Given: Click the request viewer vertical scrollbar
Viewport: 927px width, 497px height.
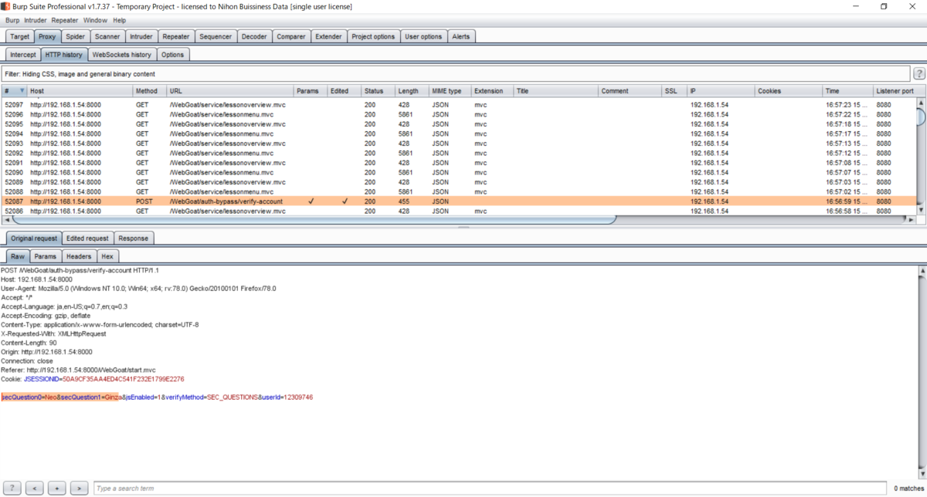Looking at the screenshot, I should point(922,372).
